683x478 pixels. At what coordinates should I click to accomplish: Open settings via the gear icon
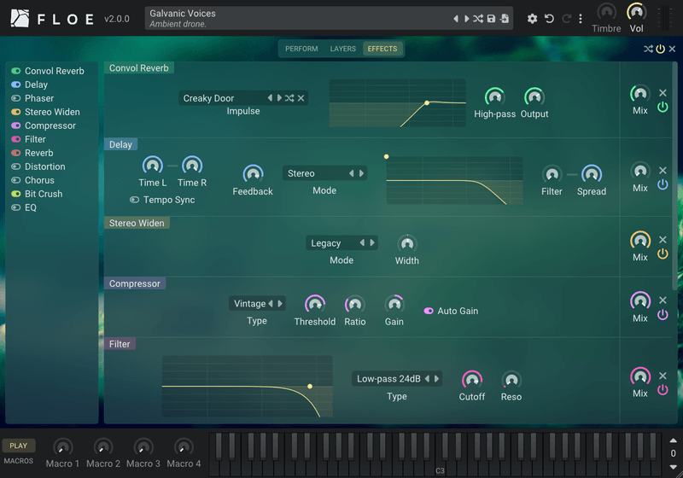pos(532,19)
